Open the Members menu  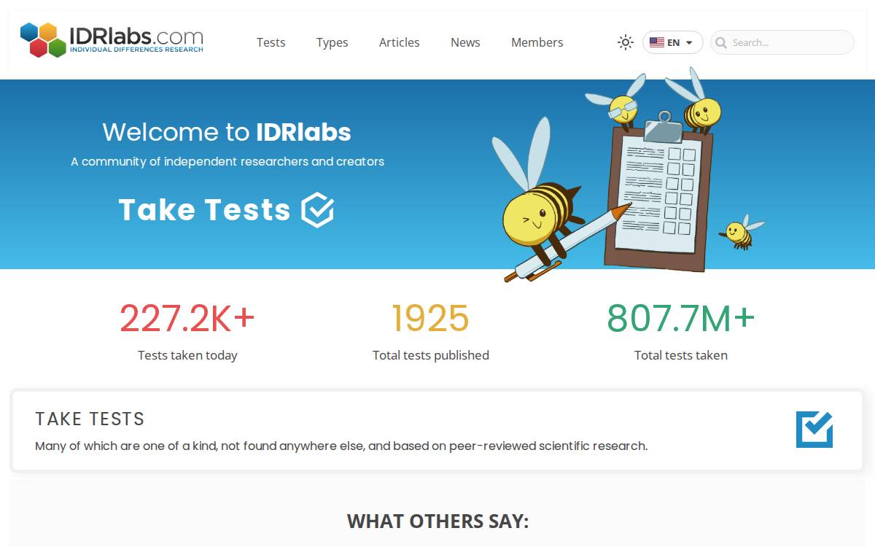537,42
